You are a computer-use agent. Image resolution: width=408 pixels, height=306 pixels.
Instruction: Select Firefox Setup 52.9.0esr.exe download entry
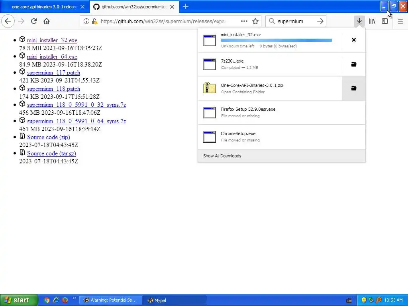click(282, 112)
